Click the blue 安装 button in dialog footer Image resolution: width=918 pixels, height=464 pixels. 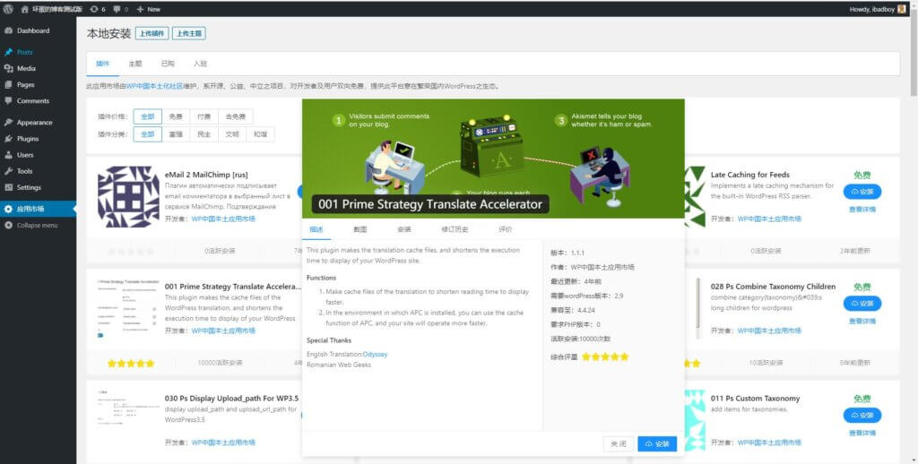[x=657, y=444]
